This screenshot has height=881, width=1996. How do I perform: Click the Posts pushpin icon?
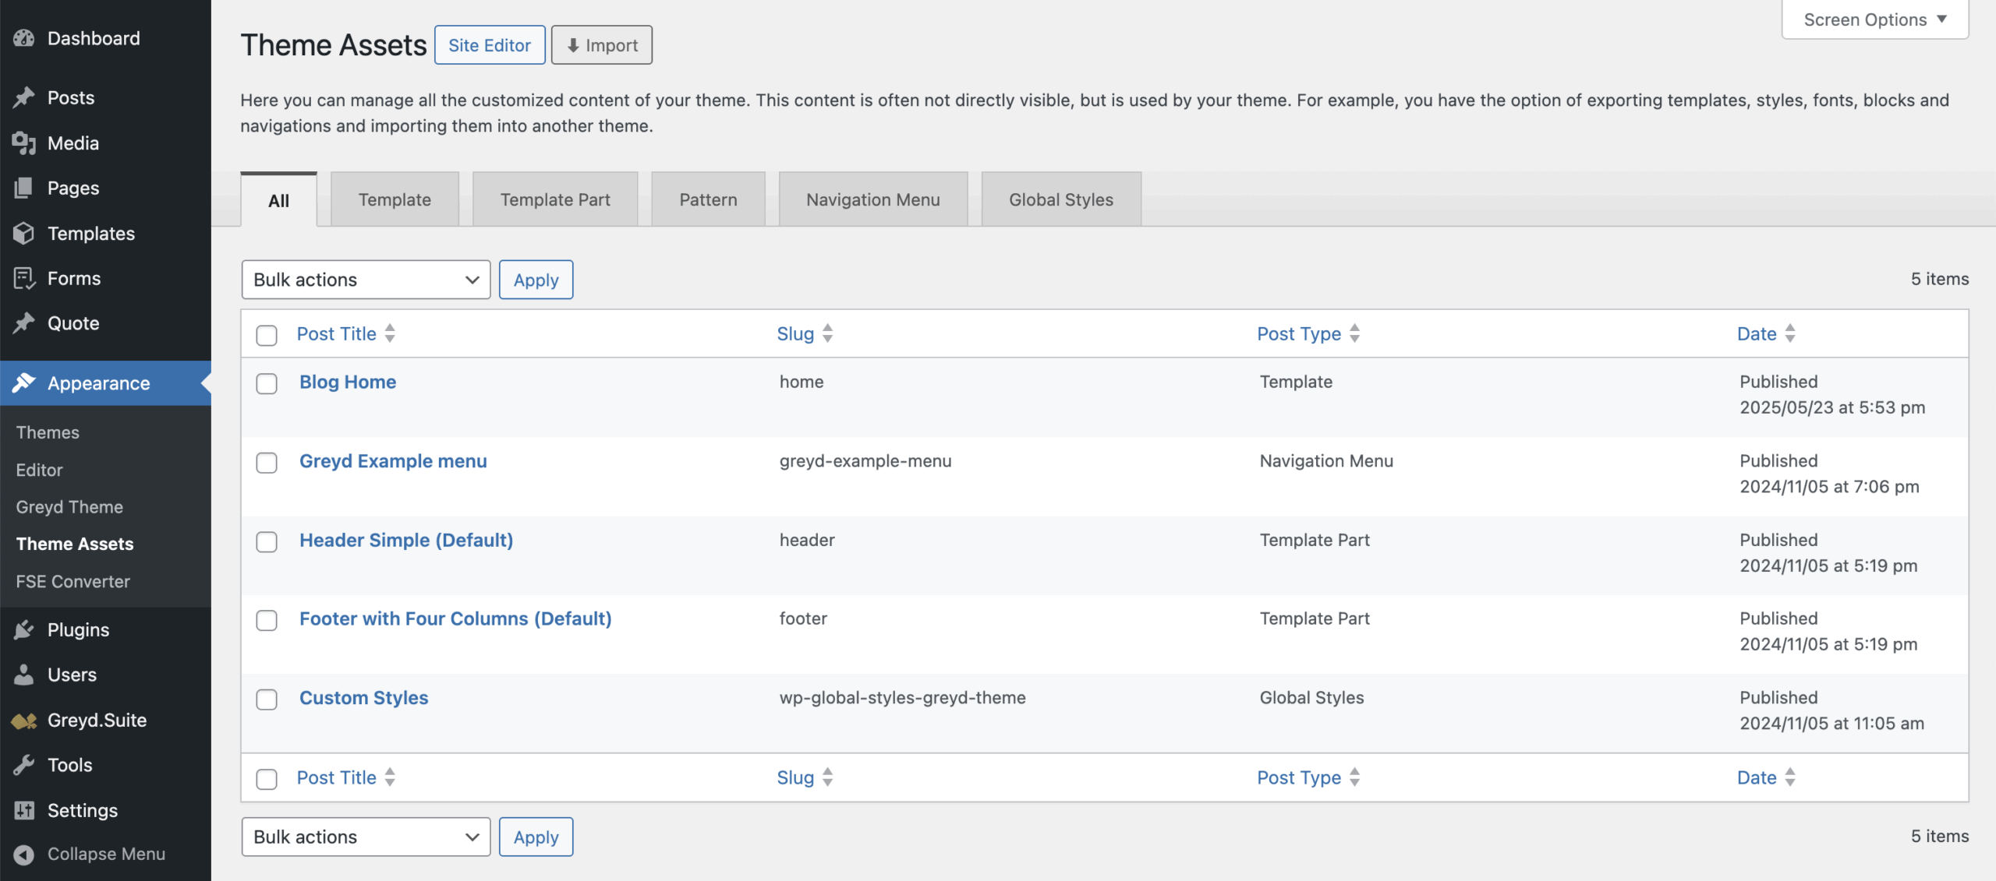(x=24, y=97)
